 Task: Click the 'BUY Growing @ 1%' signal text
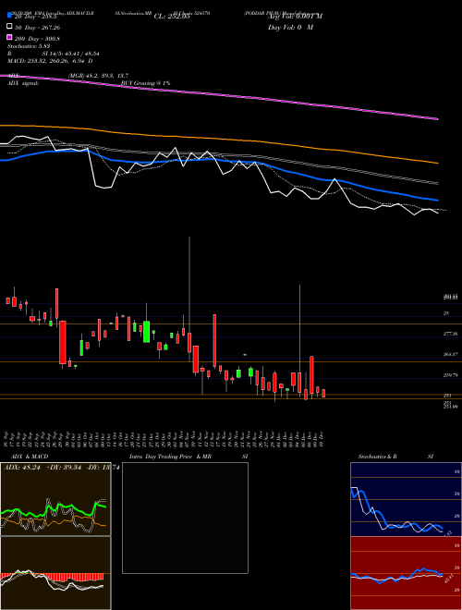[145, 83]
